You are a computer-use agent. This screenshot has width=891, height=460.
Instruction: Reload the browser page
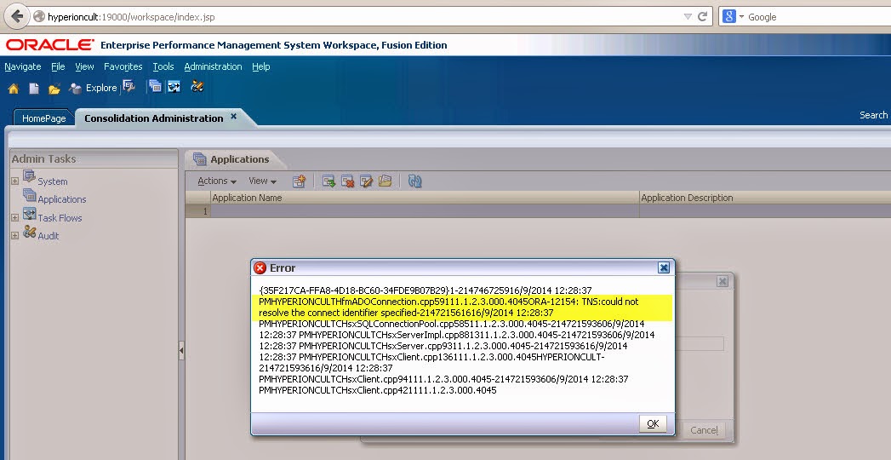click(702, 16)
